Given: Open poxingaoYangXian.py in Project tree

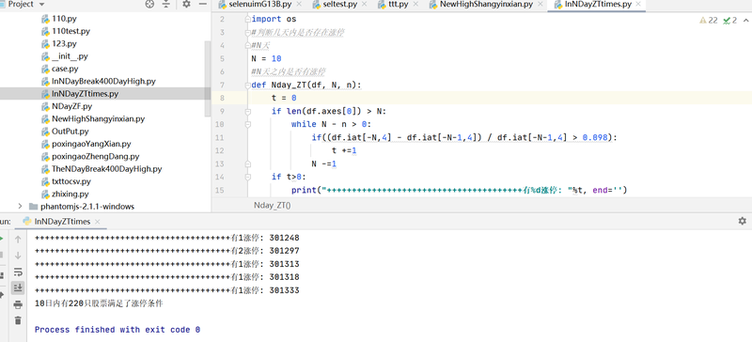Looking at the screenshot, I should coord(91,144).
